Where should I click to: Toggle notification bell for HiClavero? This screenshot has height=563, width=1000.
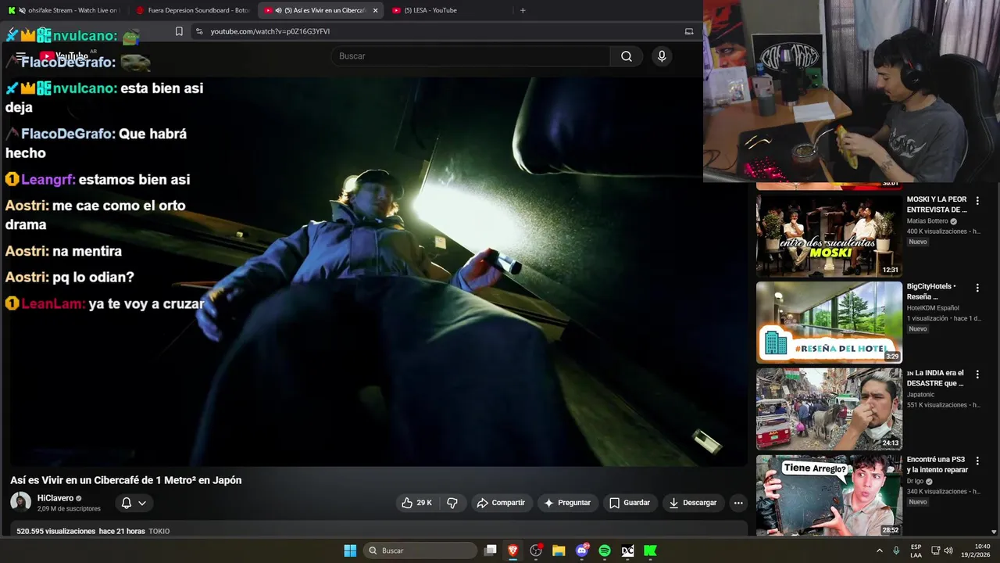tap(126, 503)
